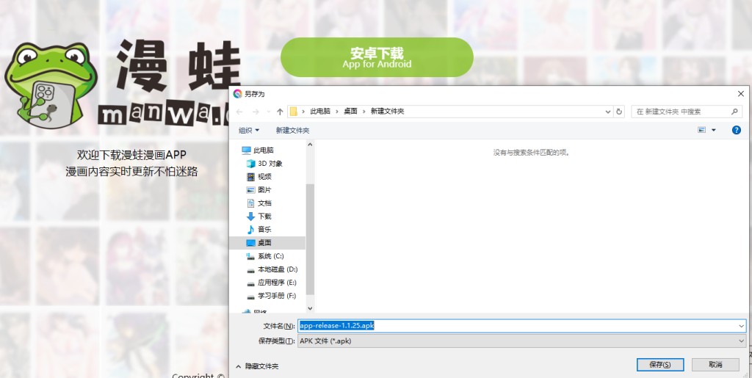Click 新建文件夹 toolbar button

click(292, 131)
